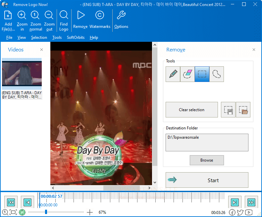
Task: Click the blue timeline playhead marker
Action: point(40,200)
